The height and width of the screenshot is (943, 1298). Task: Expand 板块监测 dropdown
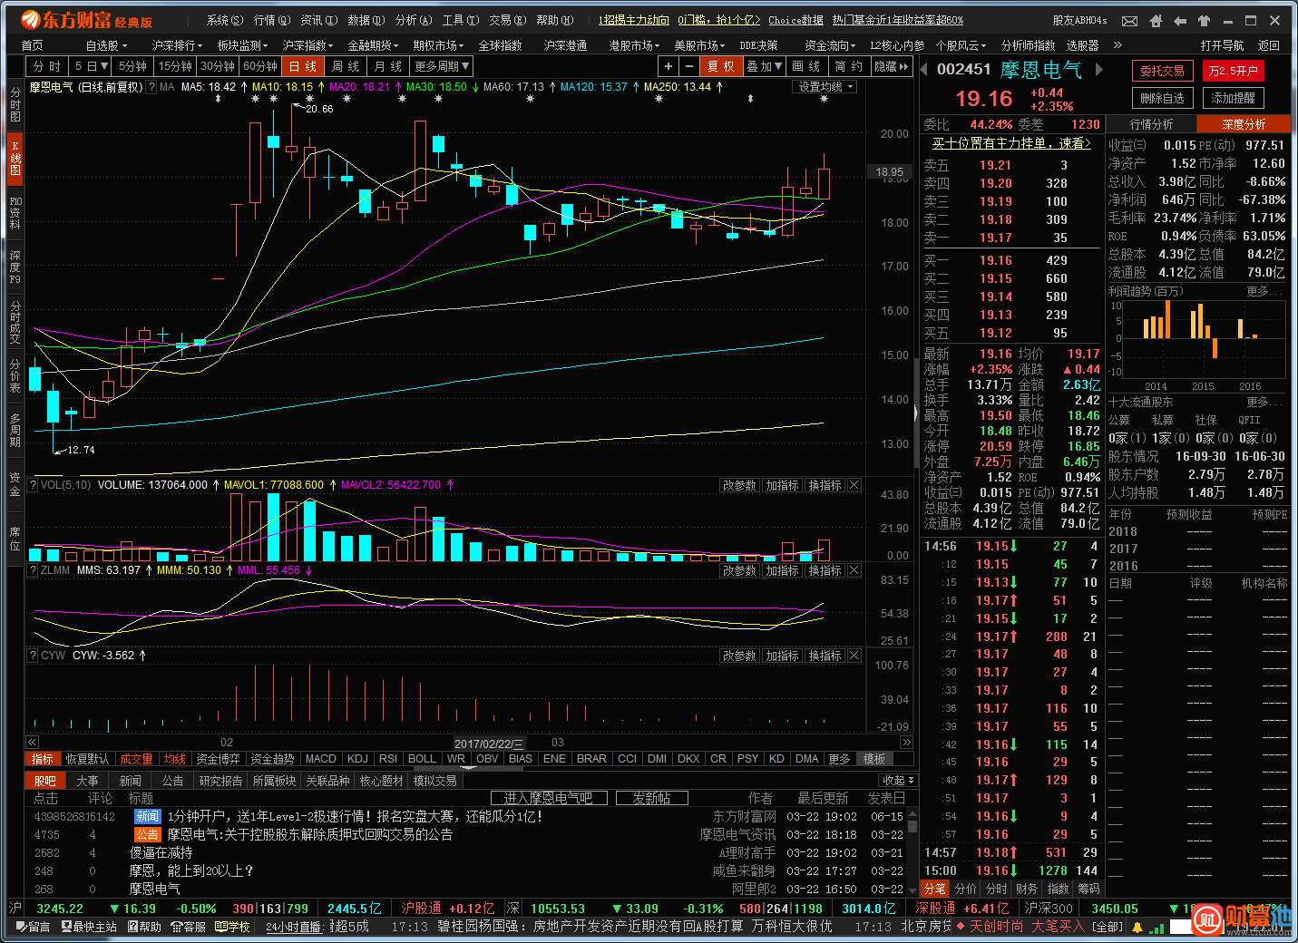point(242,44)
